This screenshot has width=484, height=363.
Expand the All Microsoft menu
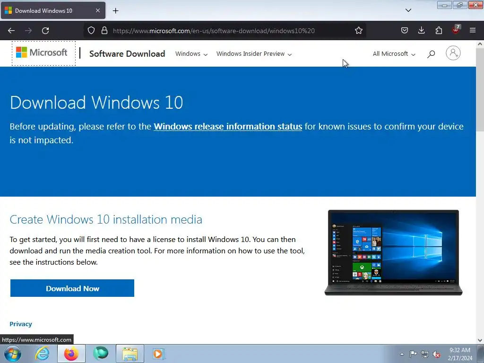(x=394, y=54)
